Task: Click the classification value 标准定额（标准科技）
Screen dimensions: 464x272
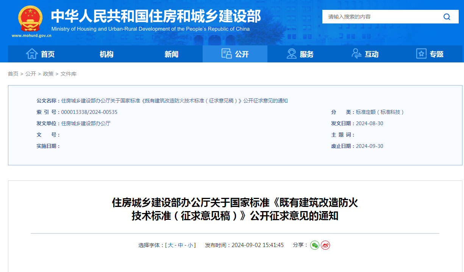Action: tap(380, 112)
